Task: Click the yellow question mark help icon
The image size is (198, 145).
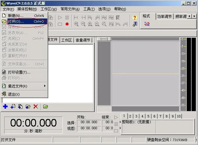Action: [x=135, y=18]
